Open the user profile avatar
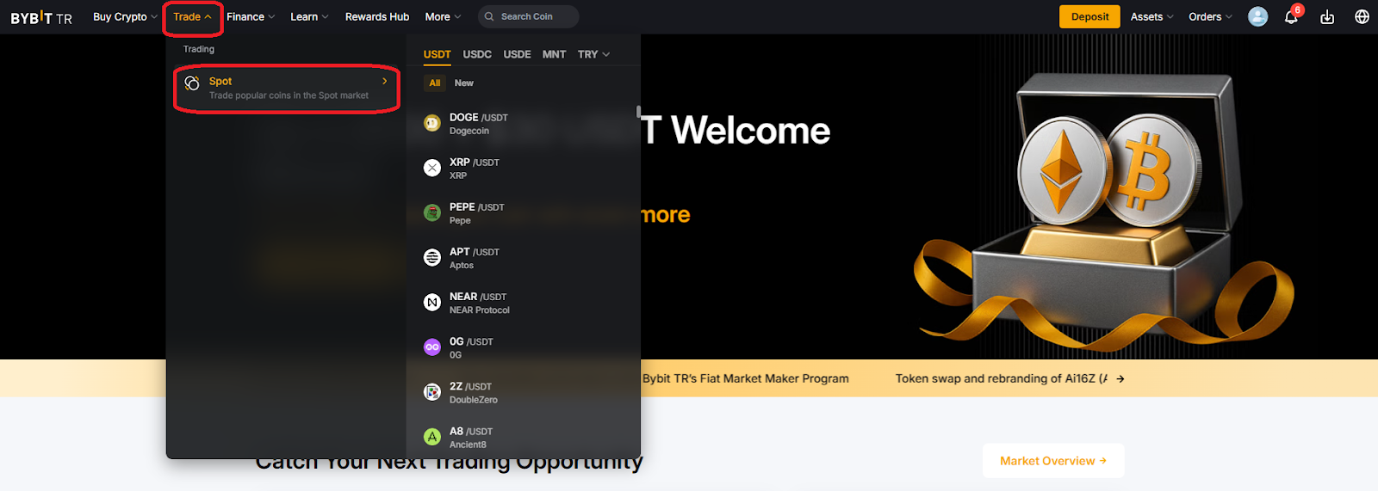The image size is (1378, 491). (x=1257, y=16)
